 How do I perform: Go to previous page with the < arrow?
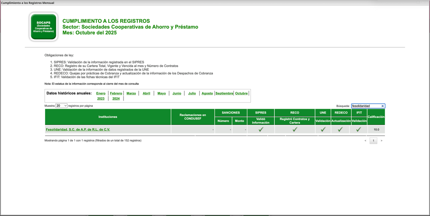tap(365, 141)
